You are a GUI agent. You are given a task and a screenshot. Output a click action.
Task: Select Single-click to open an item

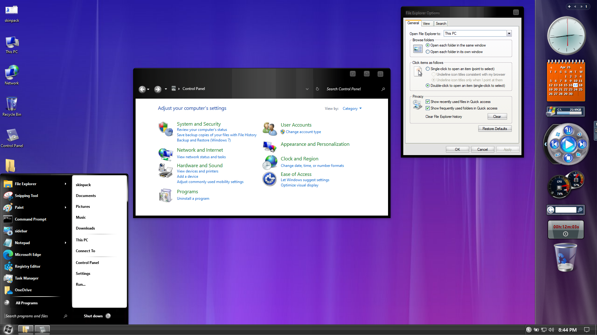428,69
